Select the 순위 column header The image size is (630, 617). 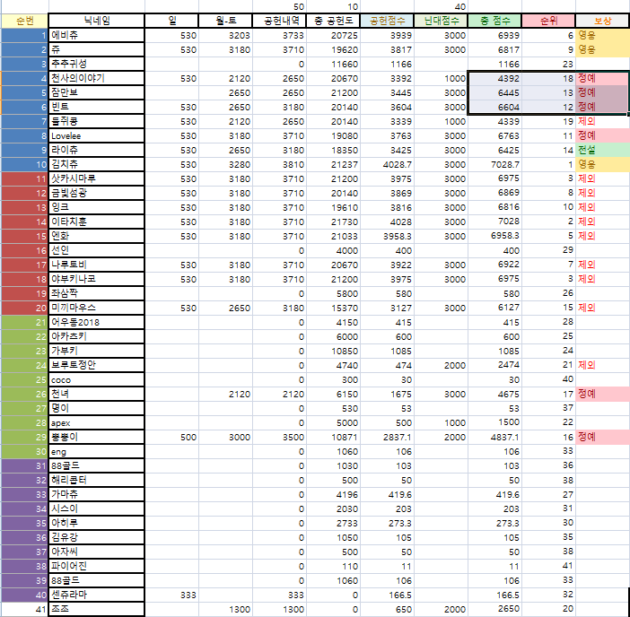click(548, 21)
